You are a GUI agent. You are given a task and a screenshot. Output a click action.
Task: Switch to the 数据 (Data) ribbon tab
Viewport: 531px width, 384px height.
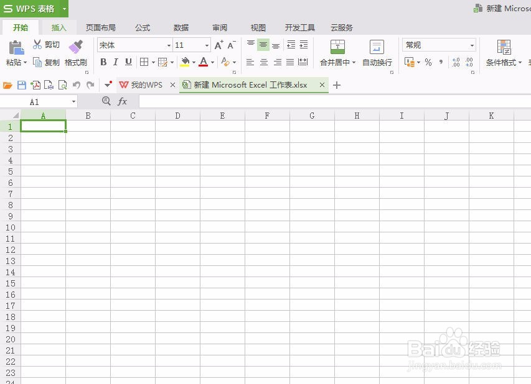tap(180, 27)
